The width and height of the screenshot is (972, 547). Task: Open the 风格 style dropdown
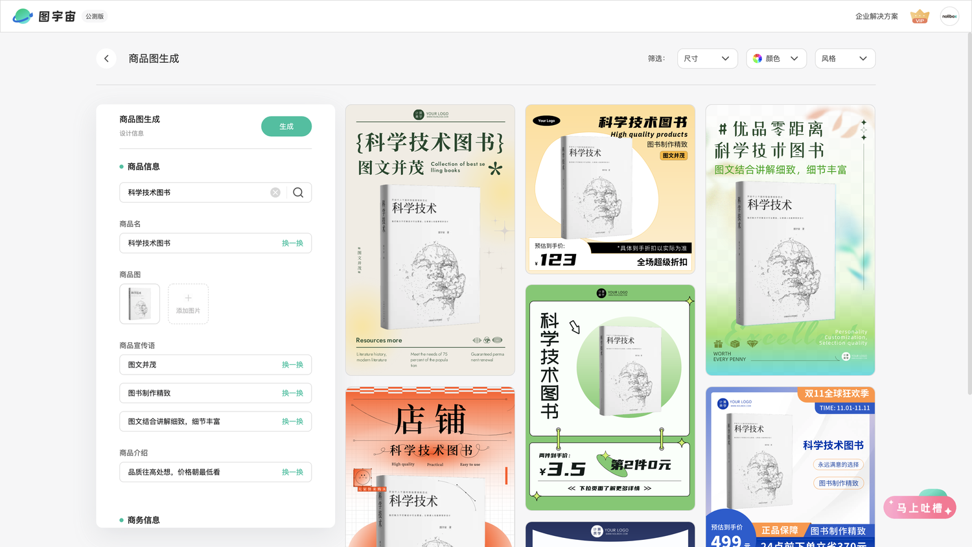pyautogui.click(x=845, y=58)
